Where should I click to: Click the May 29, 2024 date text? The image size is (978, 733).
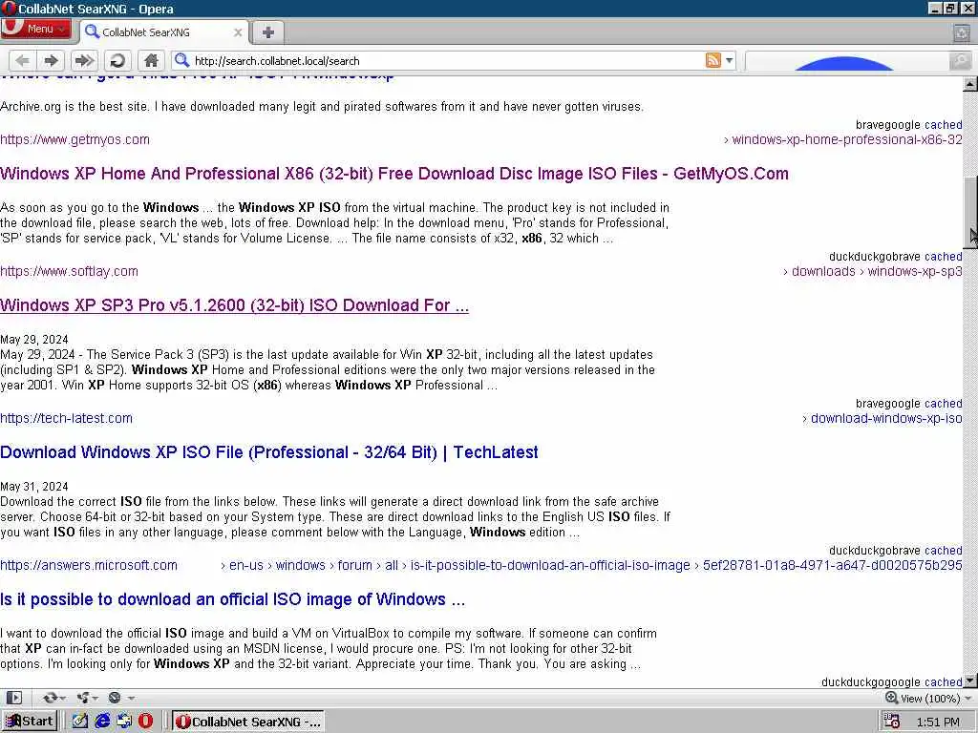34,340
